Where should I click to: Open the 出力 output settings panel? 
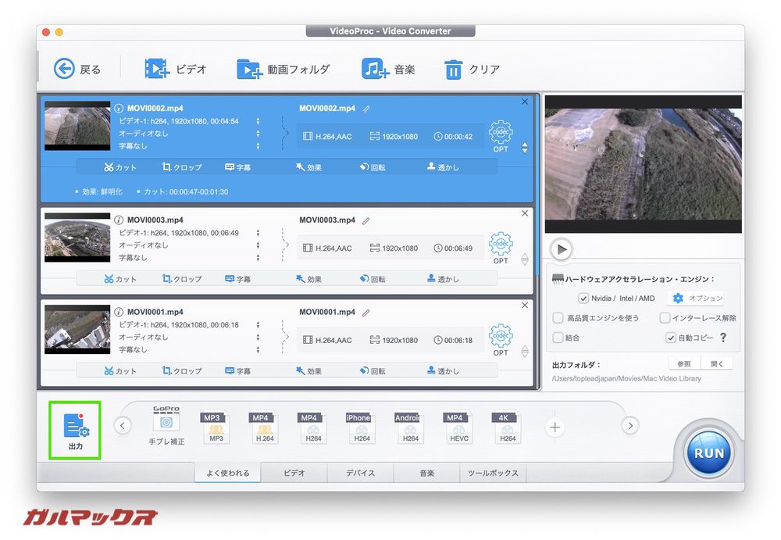(74, 428)
